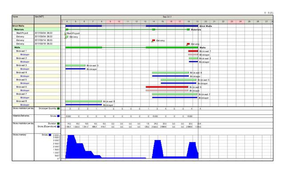Click the red Delivery flag on Sep 18
The width and height of the screenshot is (285, 173).
[188, 44]
